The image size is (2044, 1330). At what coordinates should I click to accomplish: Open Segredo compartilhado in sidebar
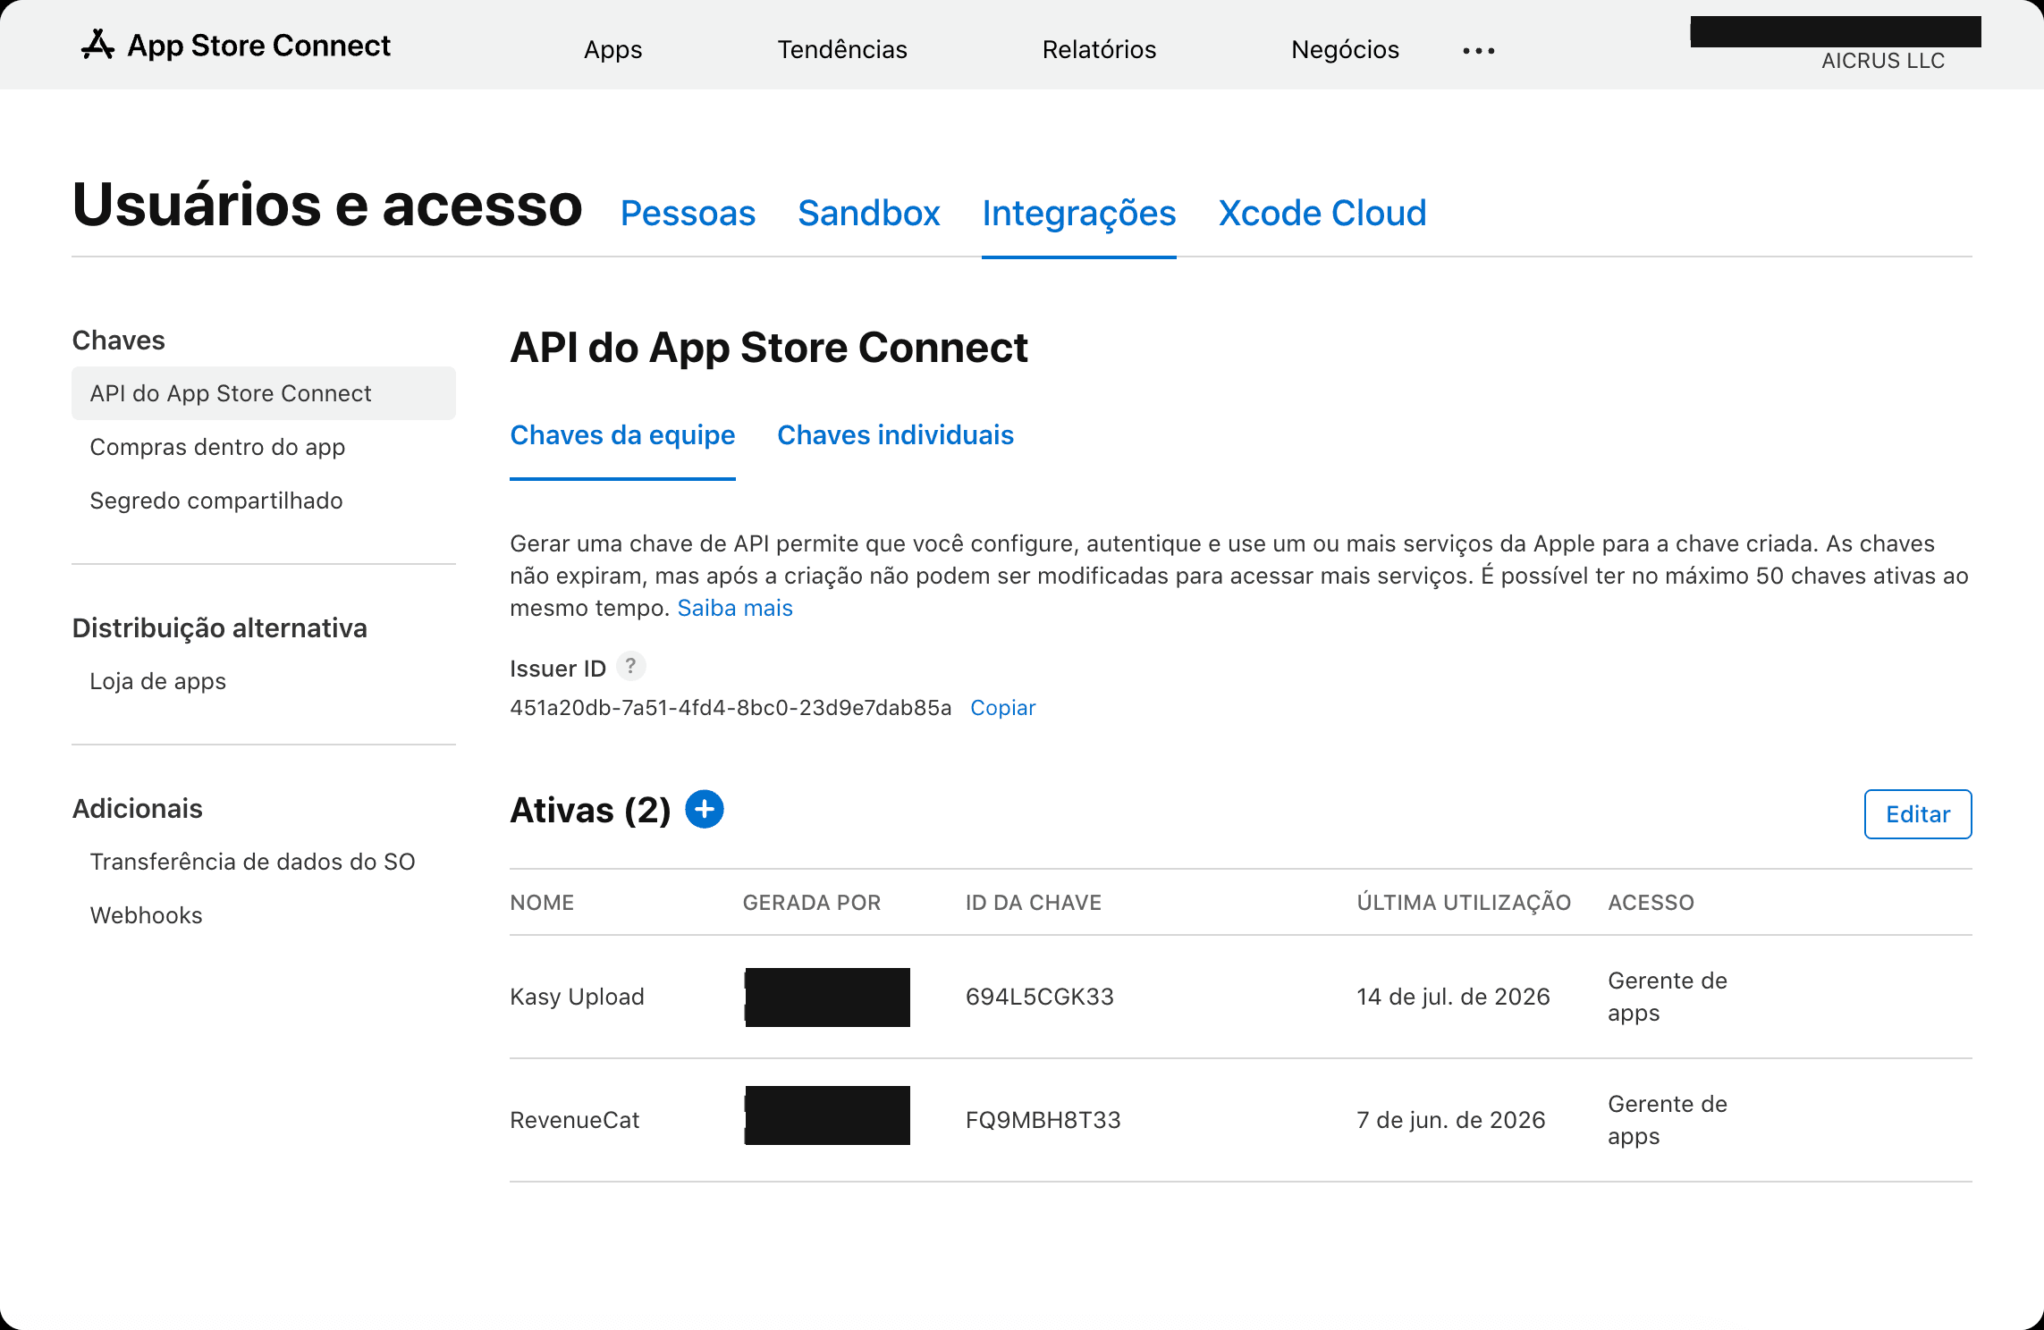pyautogui.click(x=215, y=501)
